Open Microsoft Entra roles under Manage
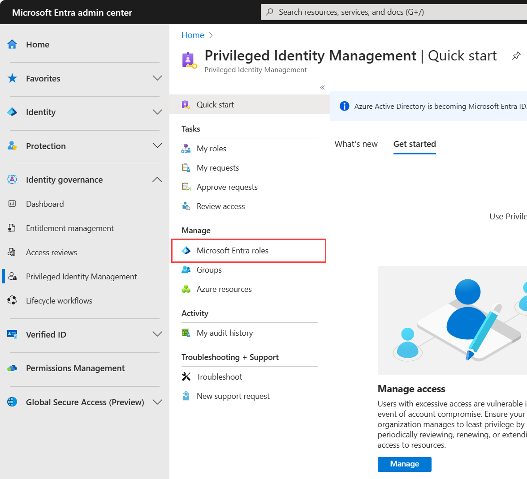Screen dimensions: 527x479 (x=232, y=251)
